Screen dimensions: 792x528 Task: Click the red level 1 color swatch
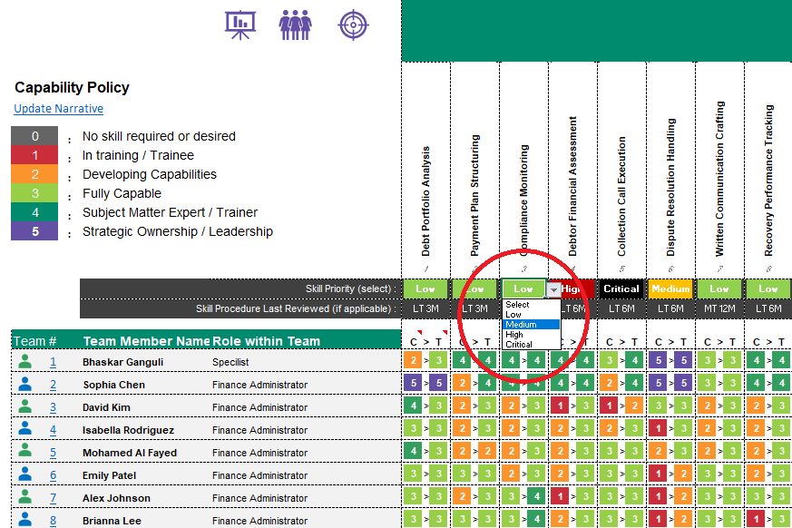[x=34, y=155]
